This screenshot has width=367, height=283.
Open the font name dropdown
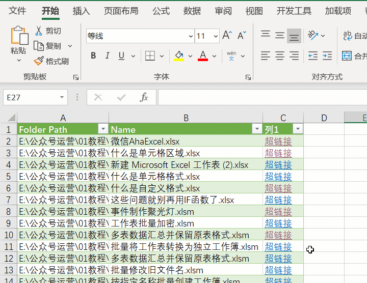click(x=191, y=36)
